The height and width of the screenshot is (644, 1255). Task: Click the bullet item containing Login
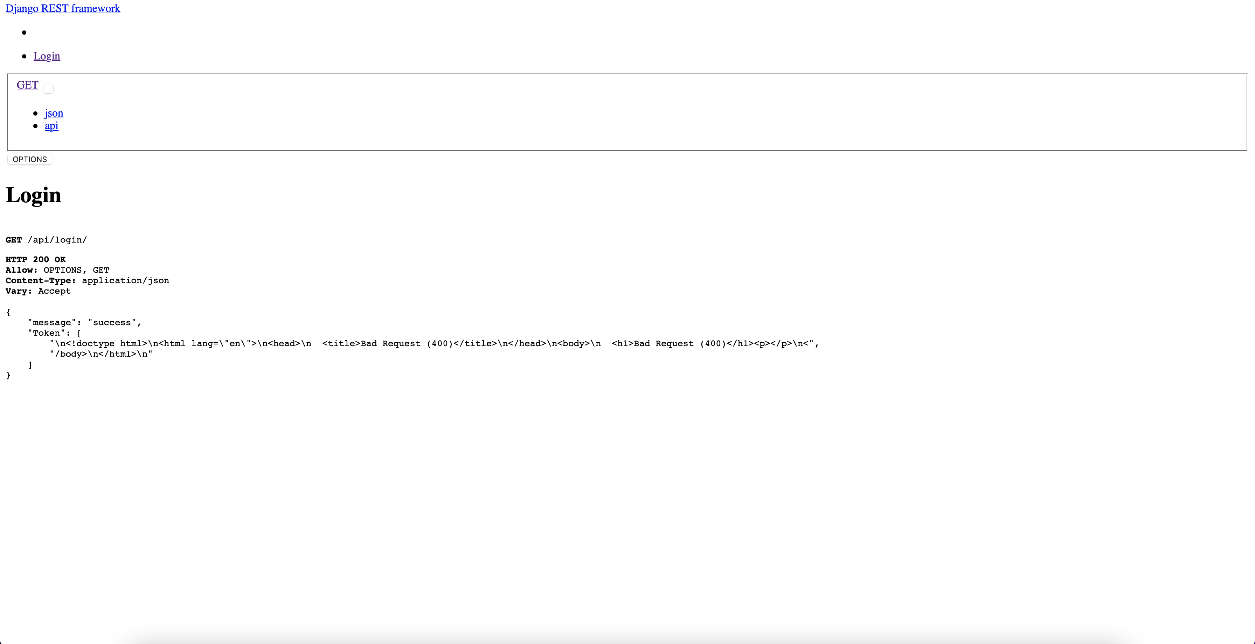point(47,56)
